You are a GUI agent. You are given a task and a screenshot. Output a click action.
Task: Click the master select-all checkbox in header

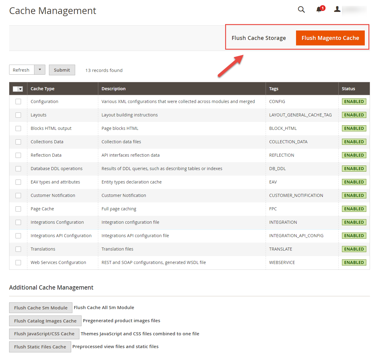pyautogui.click(x=16, y=89)
